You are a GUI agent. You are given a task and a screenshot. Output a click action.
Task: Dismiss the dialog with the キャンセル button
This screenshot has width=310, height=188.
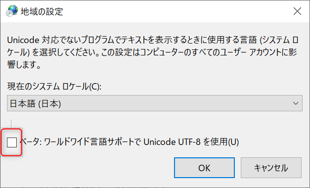click(271, 168)
